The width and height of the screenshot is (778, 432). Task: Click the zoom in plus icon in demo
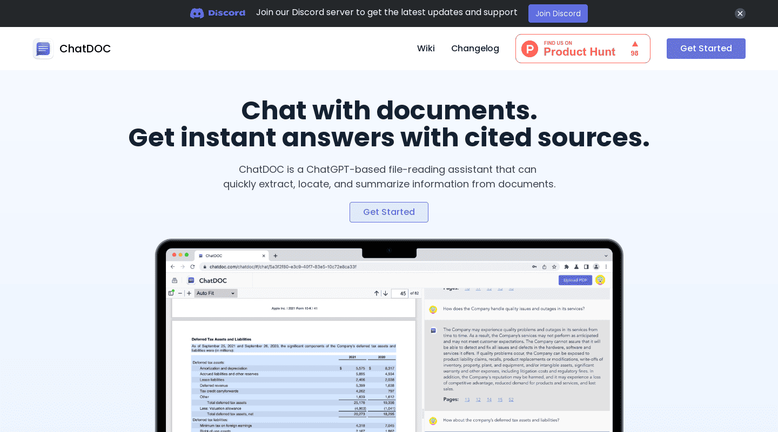189,293
